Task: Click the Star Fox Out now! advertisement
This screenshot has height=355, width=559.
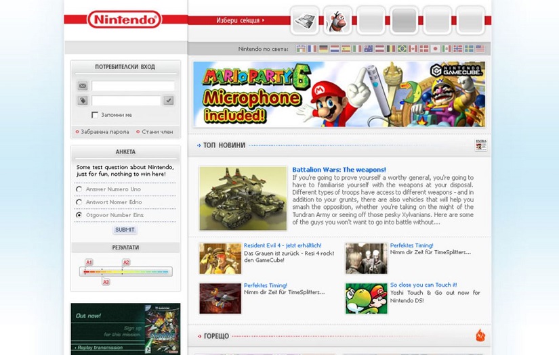Action: [125, 329]
